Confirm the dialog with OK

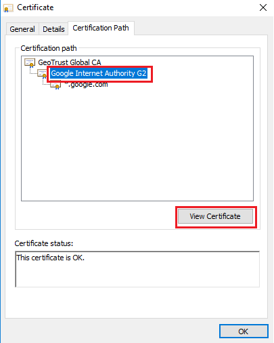244,331
